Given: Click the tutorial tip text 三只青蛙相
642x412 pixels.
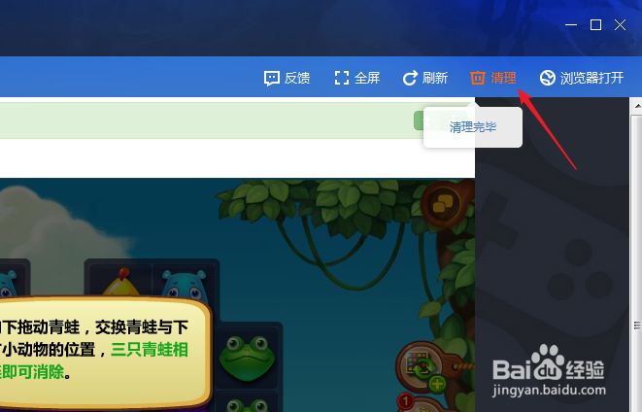Looking at the screenshot, I should [150, 350].
